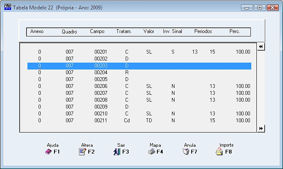Click the Mapa label

[x=155, y=145]
